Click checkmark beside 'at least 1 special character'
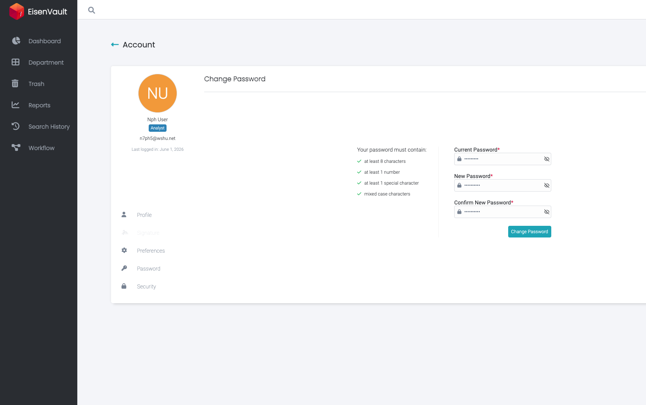Viewport: 646px width, 405px height. tap(359, 183)
